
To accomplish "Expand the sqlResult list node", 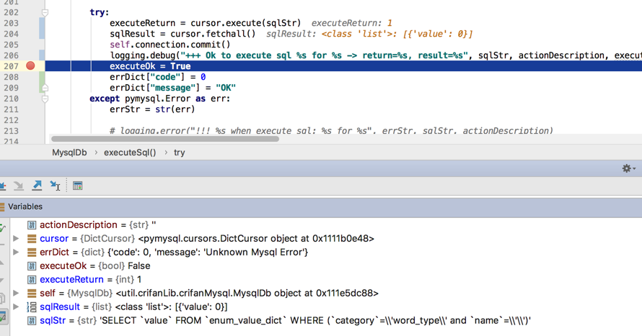I will coord(16,307).
